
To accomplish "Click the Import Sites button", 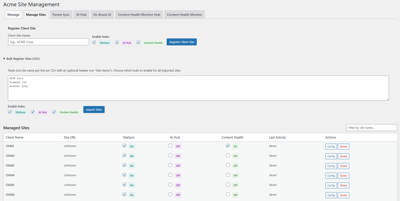I will [94, 109].
